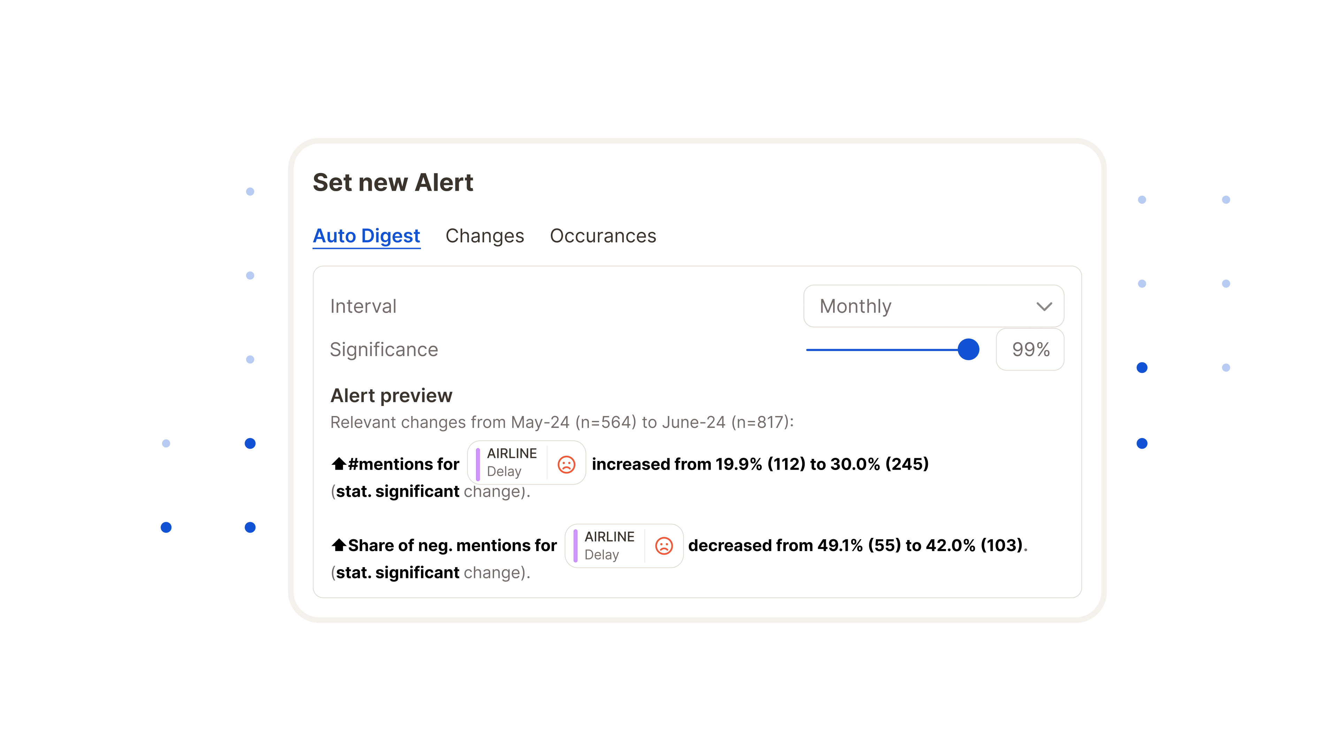Click the Interval label
Image resolution: width=1338 pixels, height=752 pixels.
pos(363,306)
